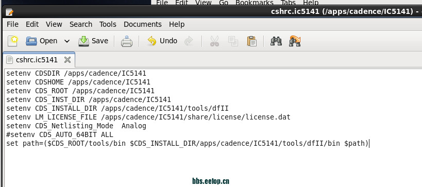
Task: Expand the Open recent files dropdown arrow
Action: tap(67, 41)
